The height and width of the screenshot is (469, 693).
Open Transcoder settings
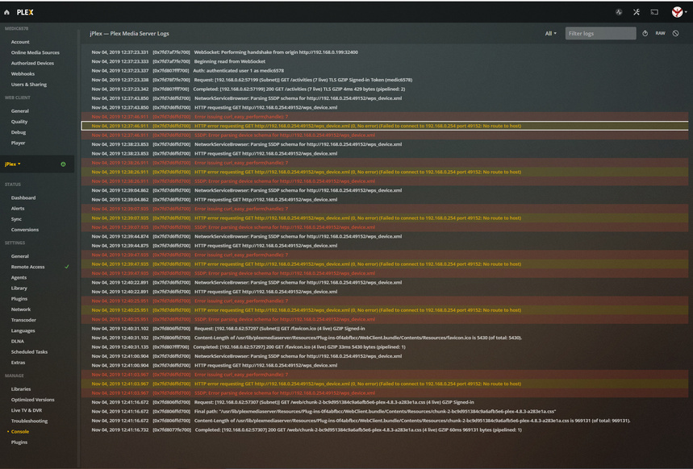23,320
